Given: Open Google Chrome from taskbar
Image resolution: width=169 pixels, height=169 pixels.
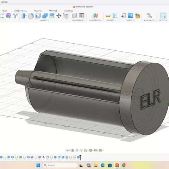Looking at the screenshot, I should point(124,165).
